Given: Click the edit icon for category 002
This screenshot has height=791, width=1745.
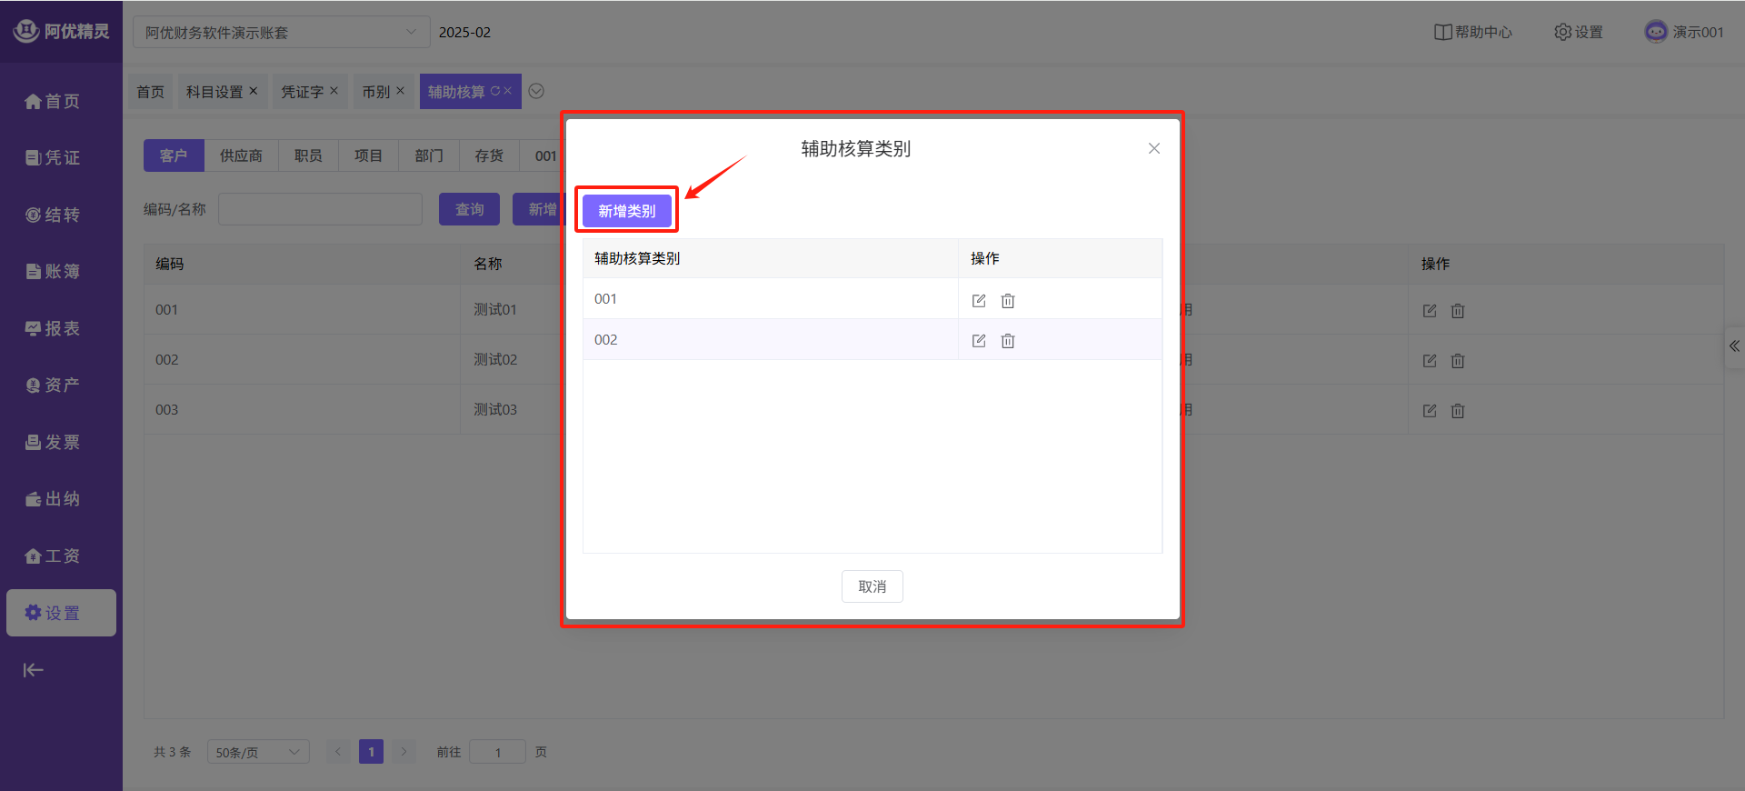Looking at the screenshot, I should pyautogui.click(x=978, y=341).
